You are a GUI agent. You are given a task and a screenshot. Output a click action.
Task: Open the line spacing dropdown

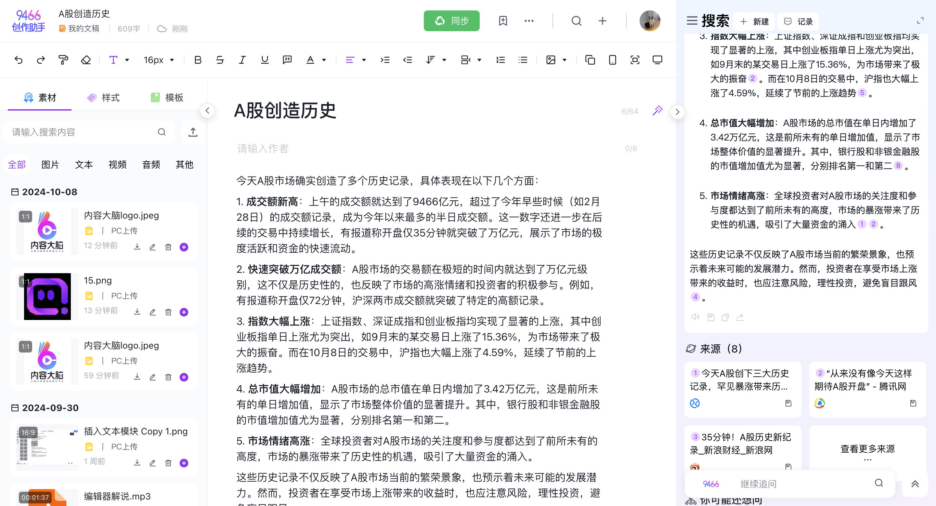pos(436,60)
